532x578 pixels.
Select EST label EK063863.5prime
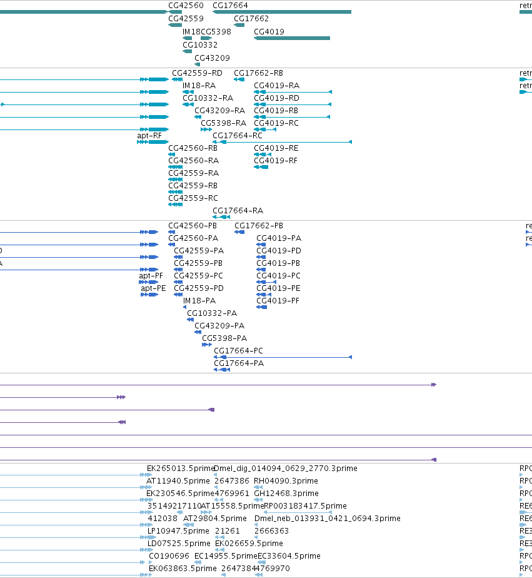pos(183,569)
